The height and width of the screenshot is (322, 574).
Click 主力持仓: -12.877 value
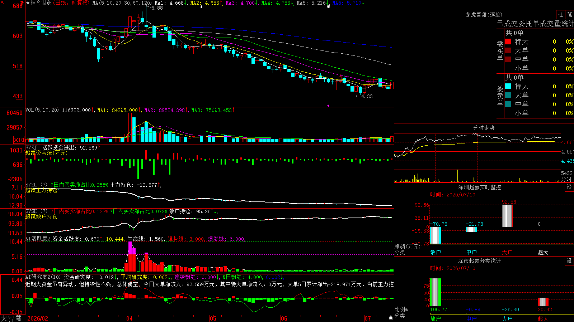(135, 185)
